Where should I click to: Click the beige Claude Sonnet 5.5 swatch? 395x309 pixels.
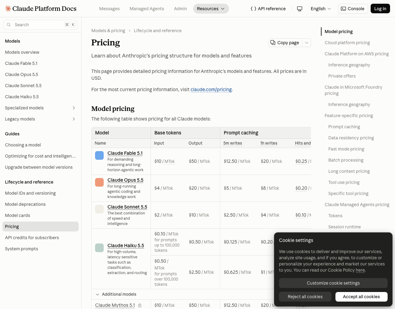point(99,209)
